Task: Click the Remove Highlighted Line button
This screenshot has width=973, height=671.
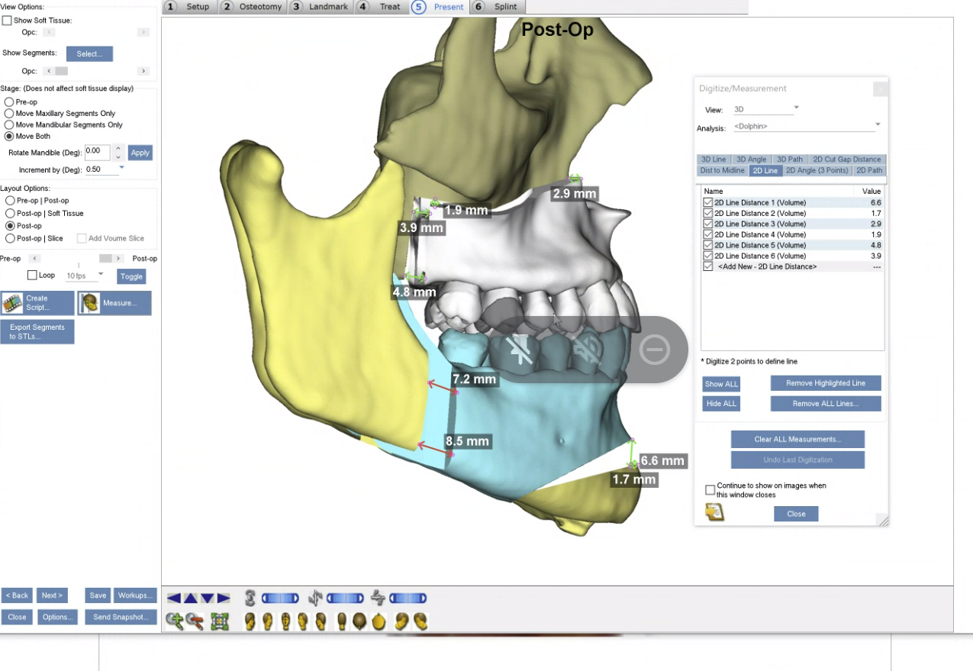Action: (825, 382)
